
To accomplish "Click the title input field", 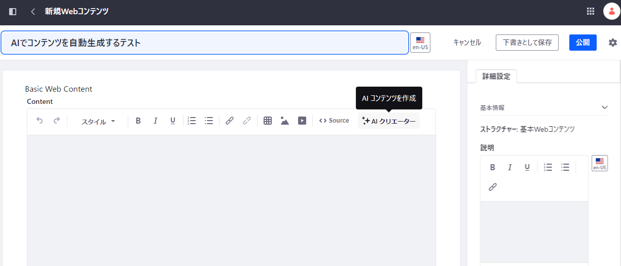I will tap(205, 43).
